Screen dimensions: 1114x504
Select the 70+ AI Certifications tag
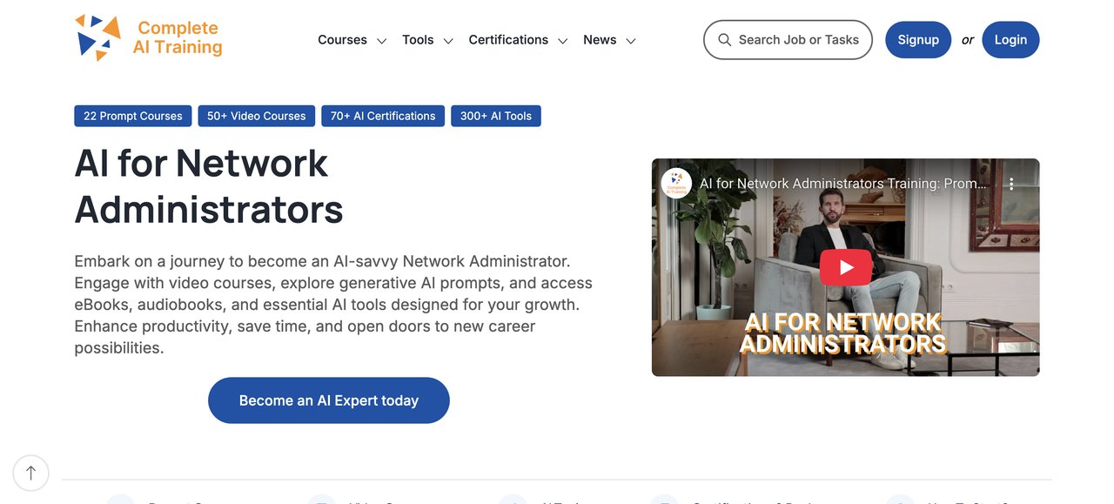pyautogui.click(x=383, y=116)
